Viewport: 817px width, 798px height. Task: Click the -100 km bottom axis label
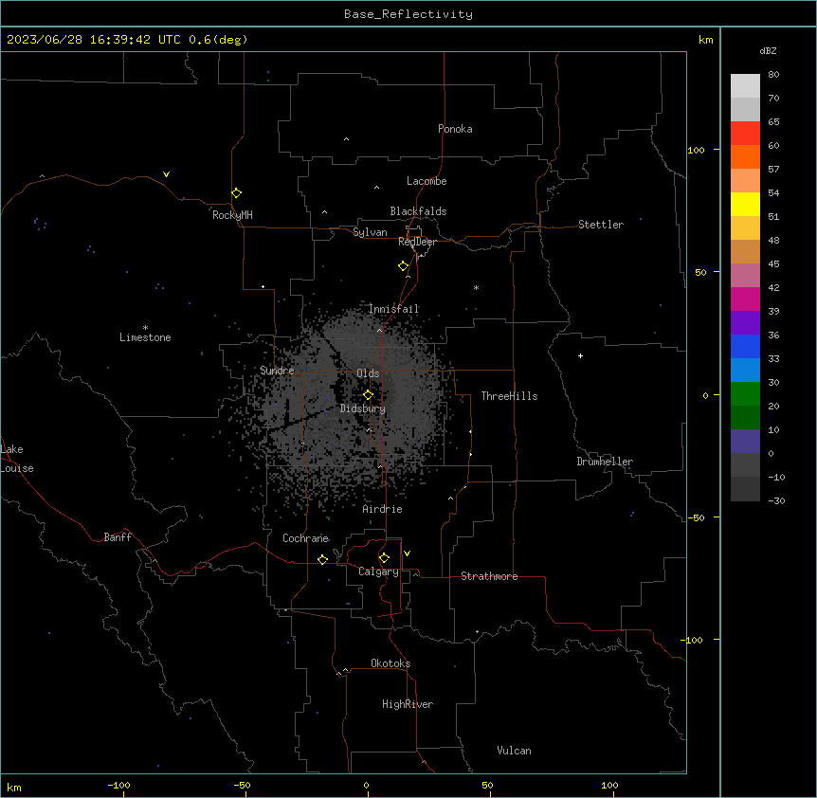(x=118, y=785)
